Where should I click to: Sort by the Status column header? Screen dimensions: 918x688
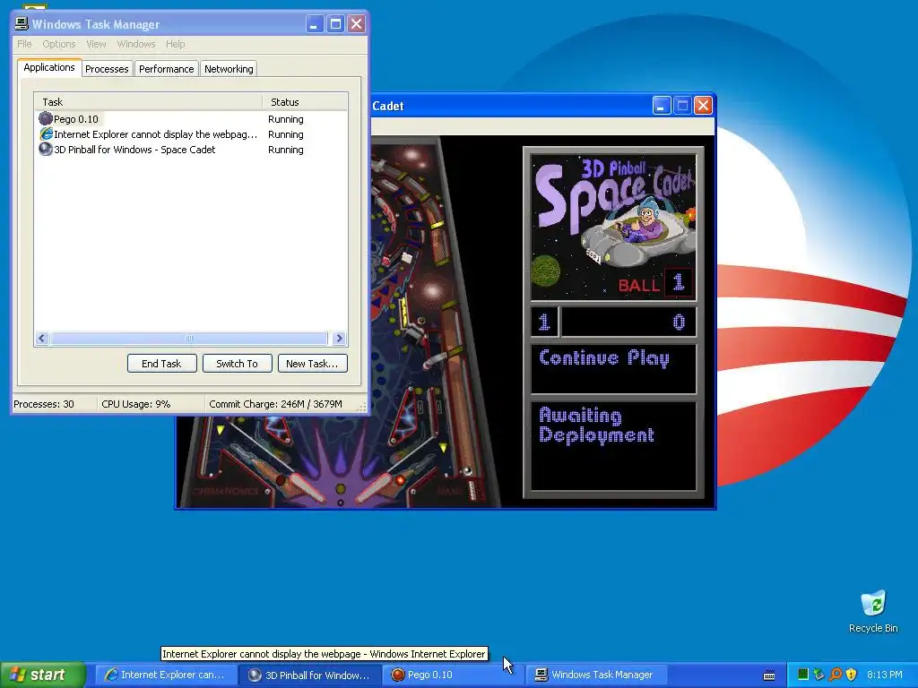[305, 102]
